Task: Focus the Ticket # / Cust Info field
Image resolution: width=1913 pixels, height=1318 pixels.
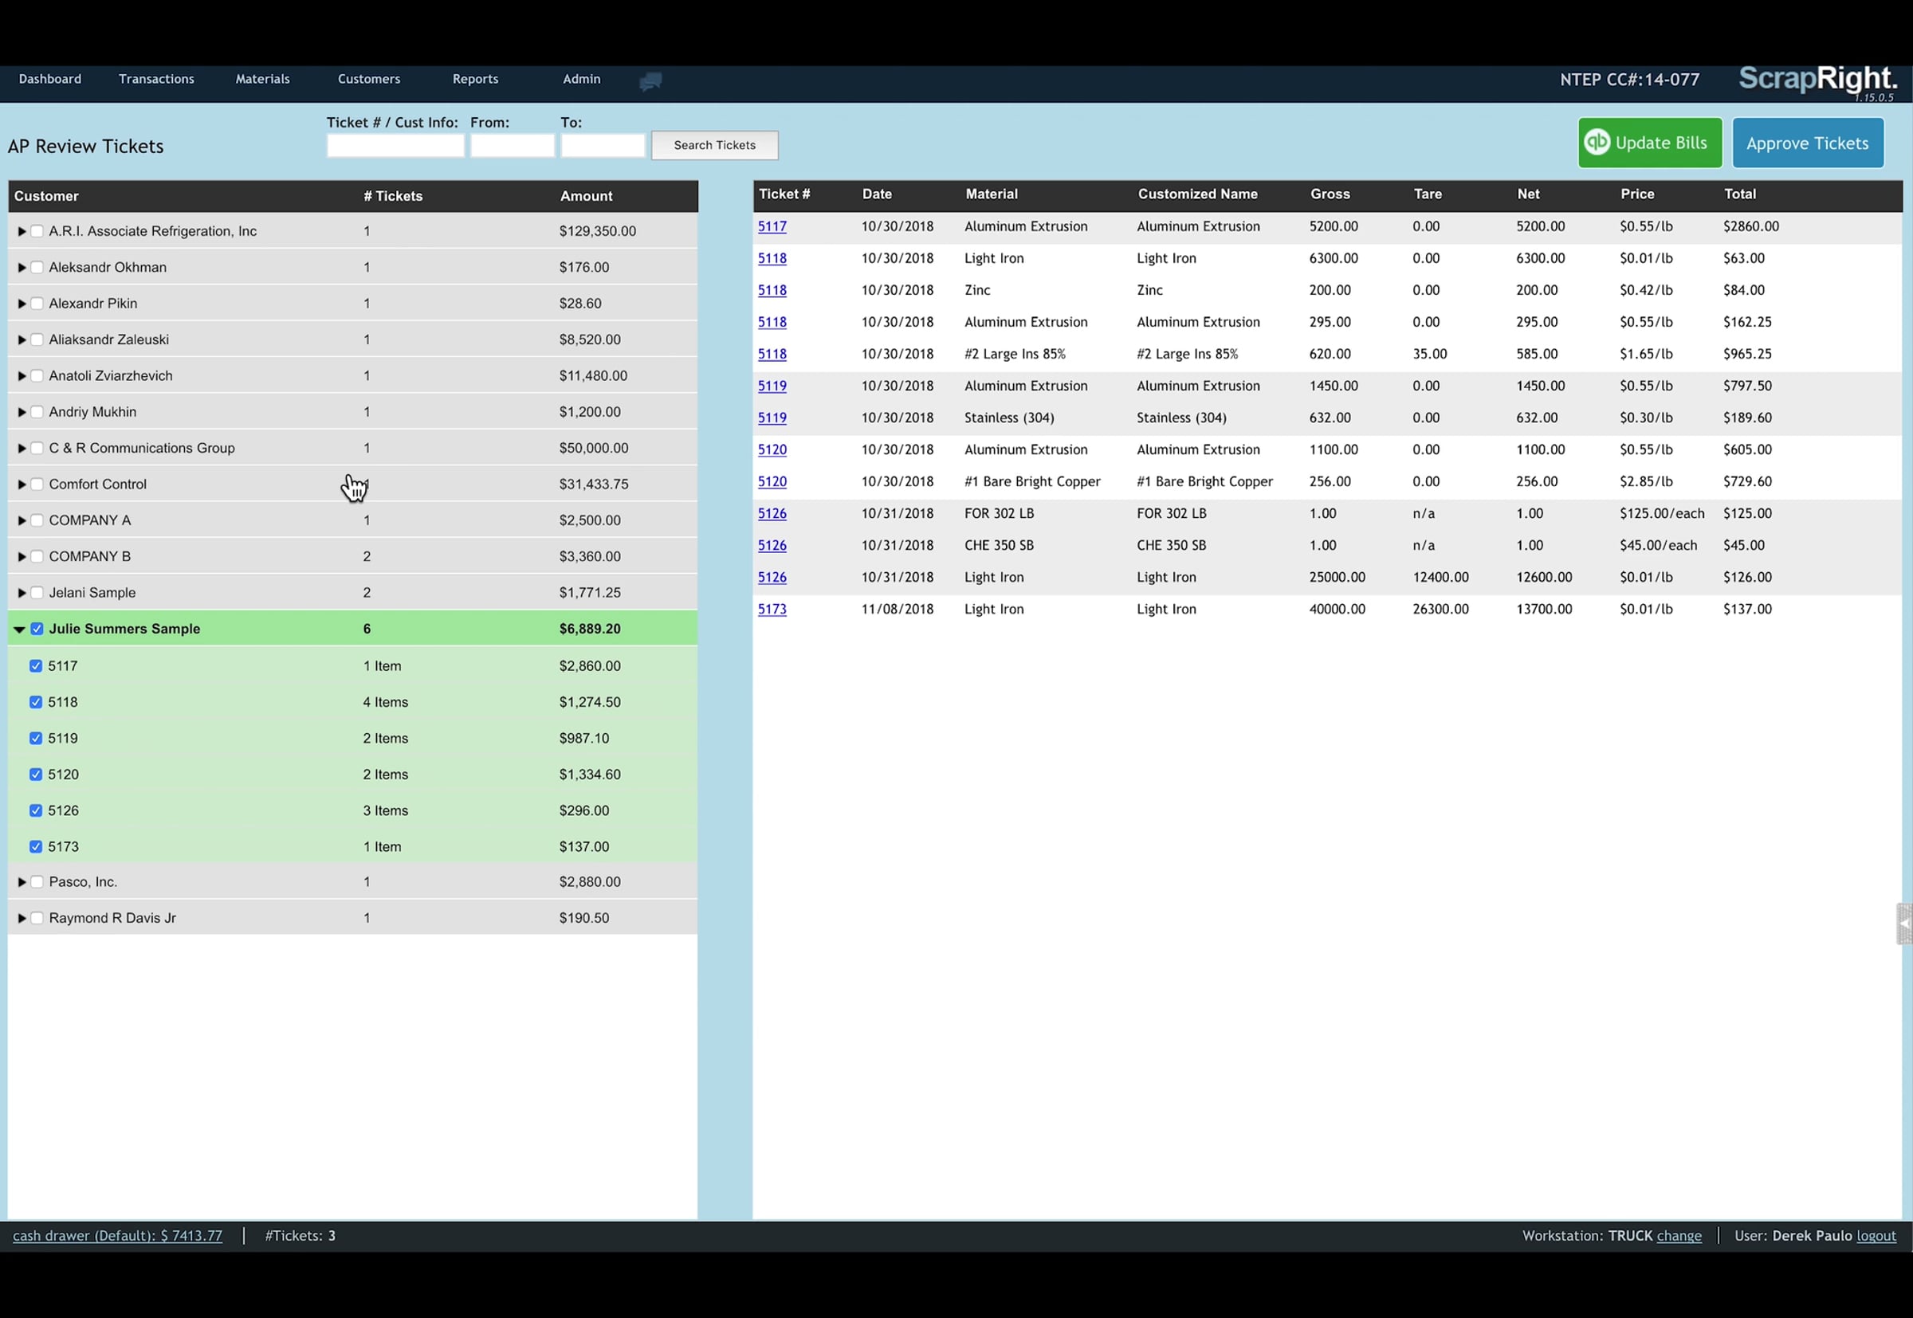Action: tap(395, 146)
